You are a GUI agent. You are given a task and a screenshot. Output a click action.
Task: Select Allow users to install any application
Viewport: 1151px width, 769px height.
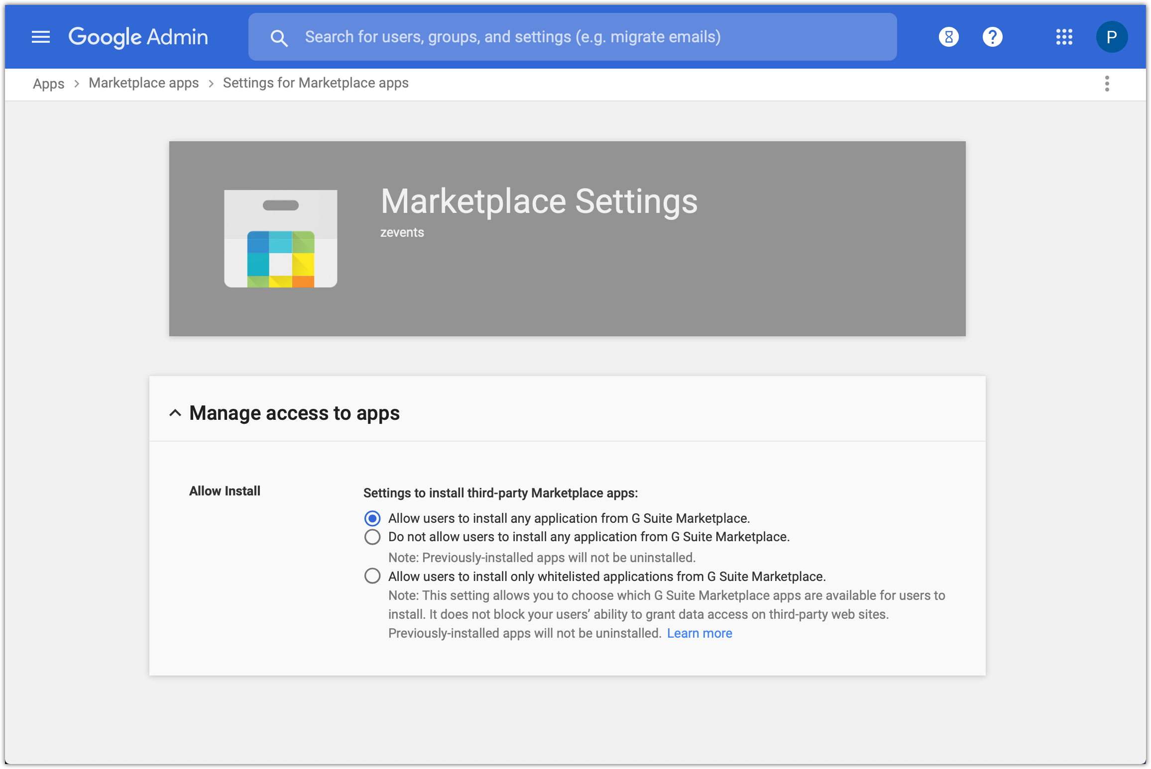coord(372,518)
